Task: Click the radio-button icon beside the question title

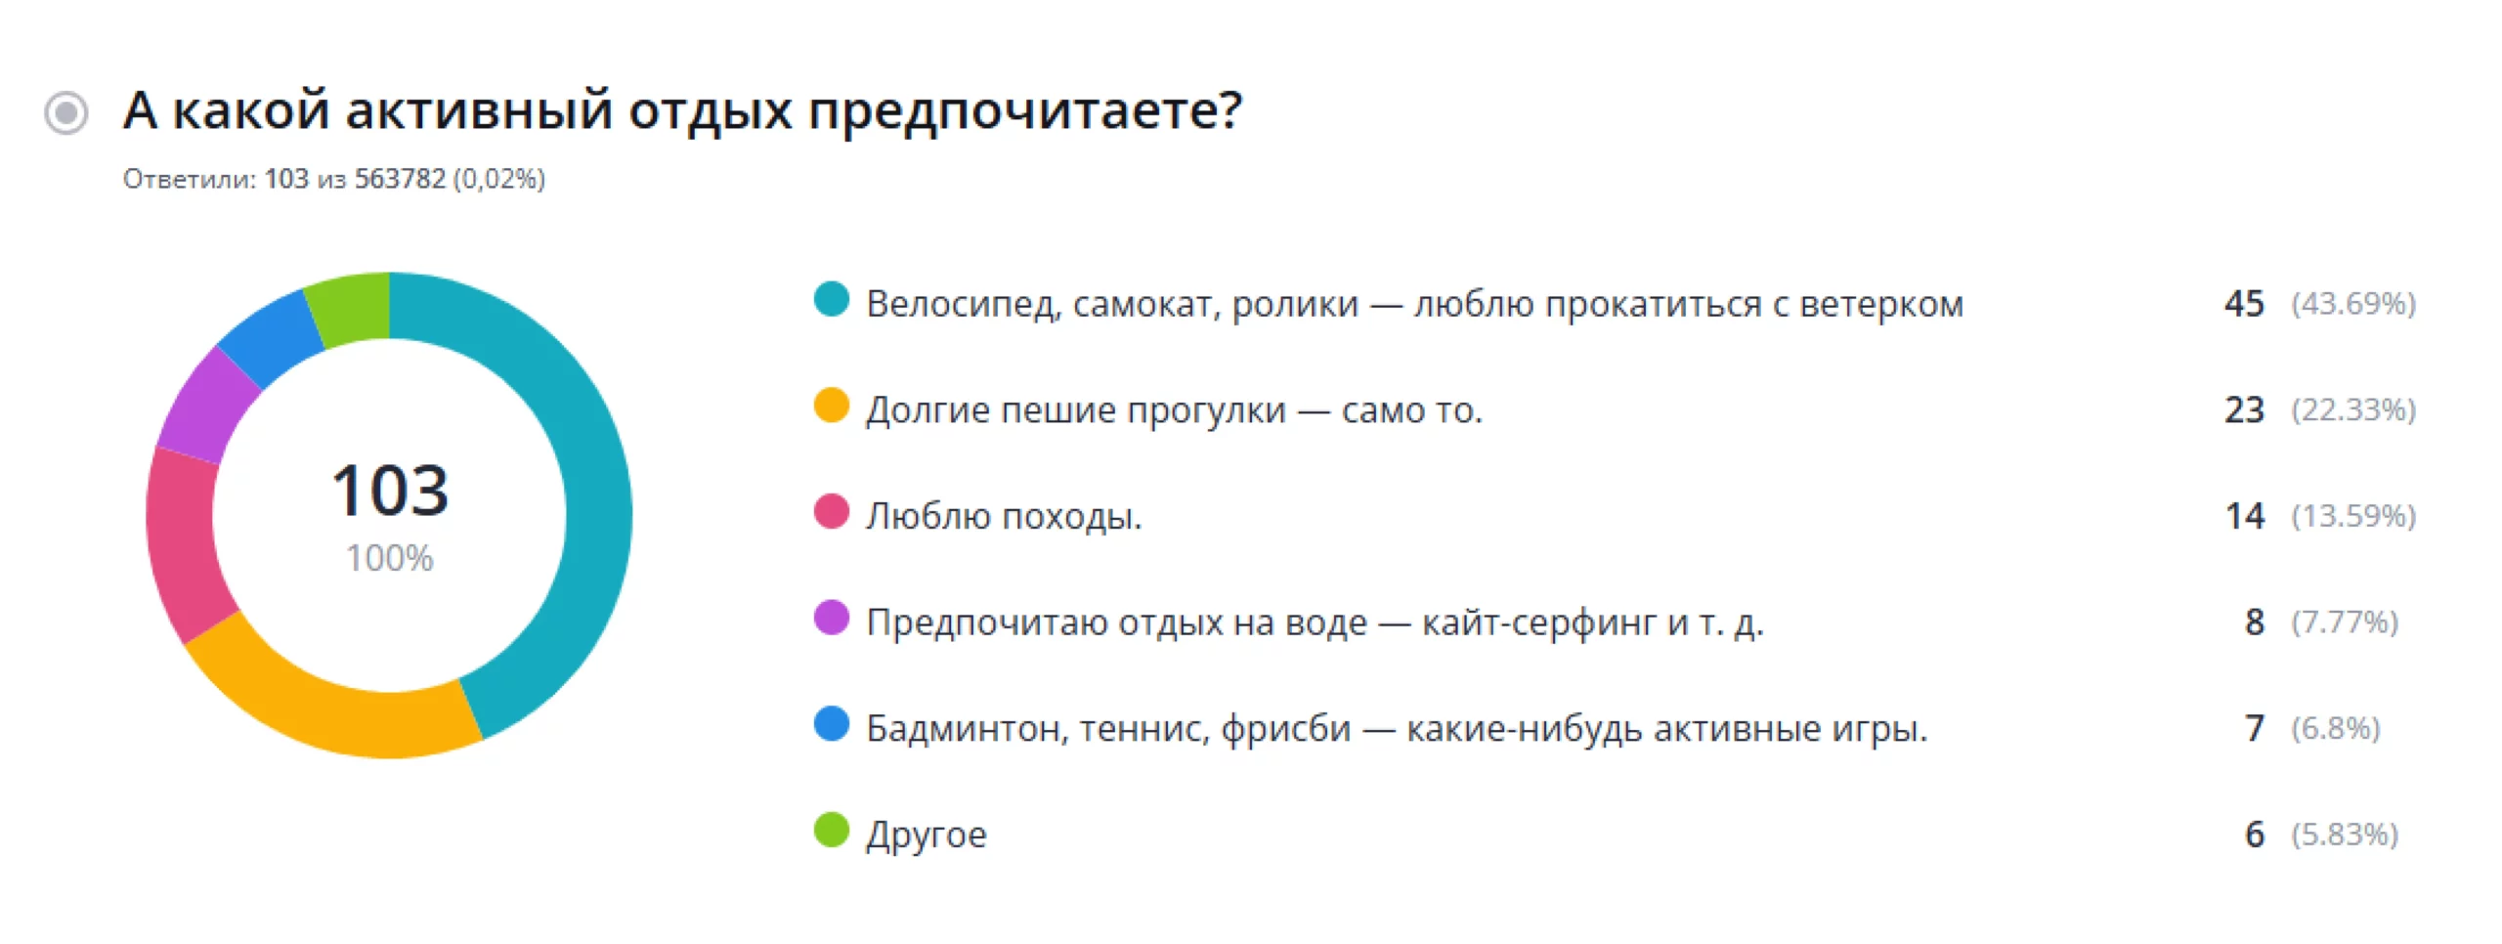Action: point(66,112)
